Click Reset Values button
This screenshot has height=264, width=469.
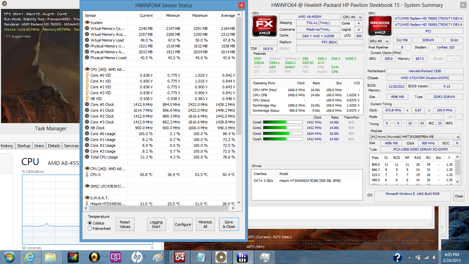click(x=125, y=224)
